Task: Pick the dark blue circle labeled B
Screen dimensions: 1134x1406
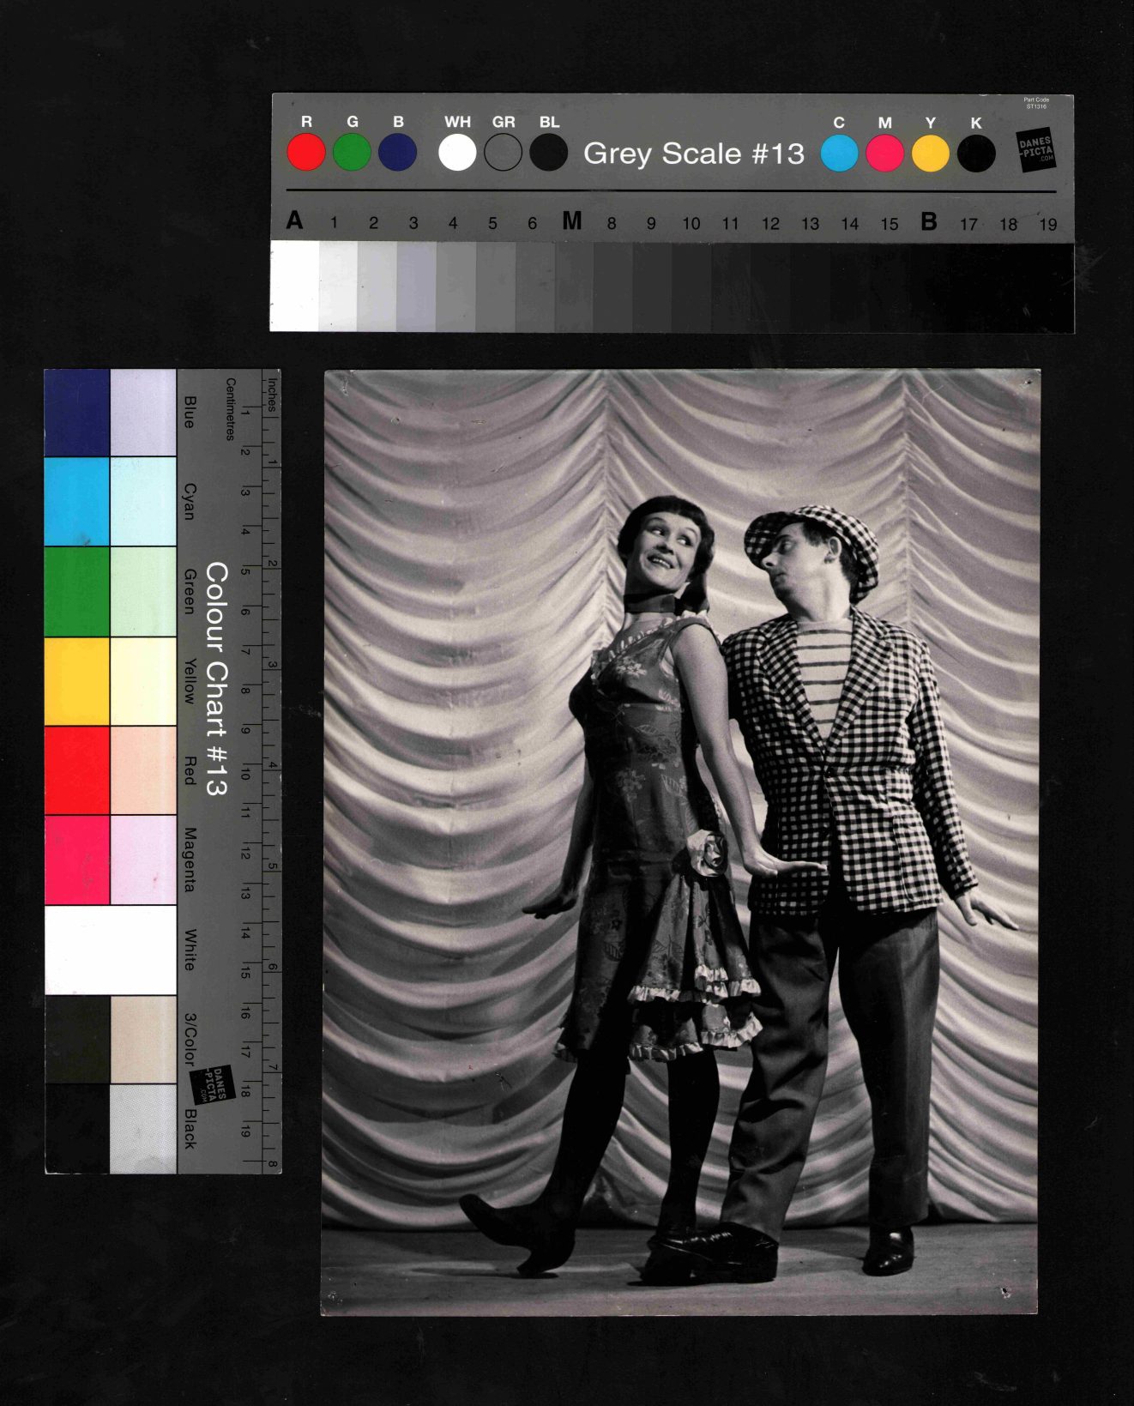Action: [397, 154]
